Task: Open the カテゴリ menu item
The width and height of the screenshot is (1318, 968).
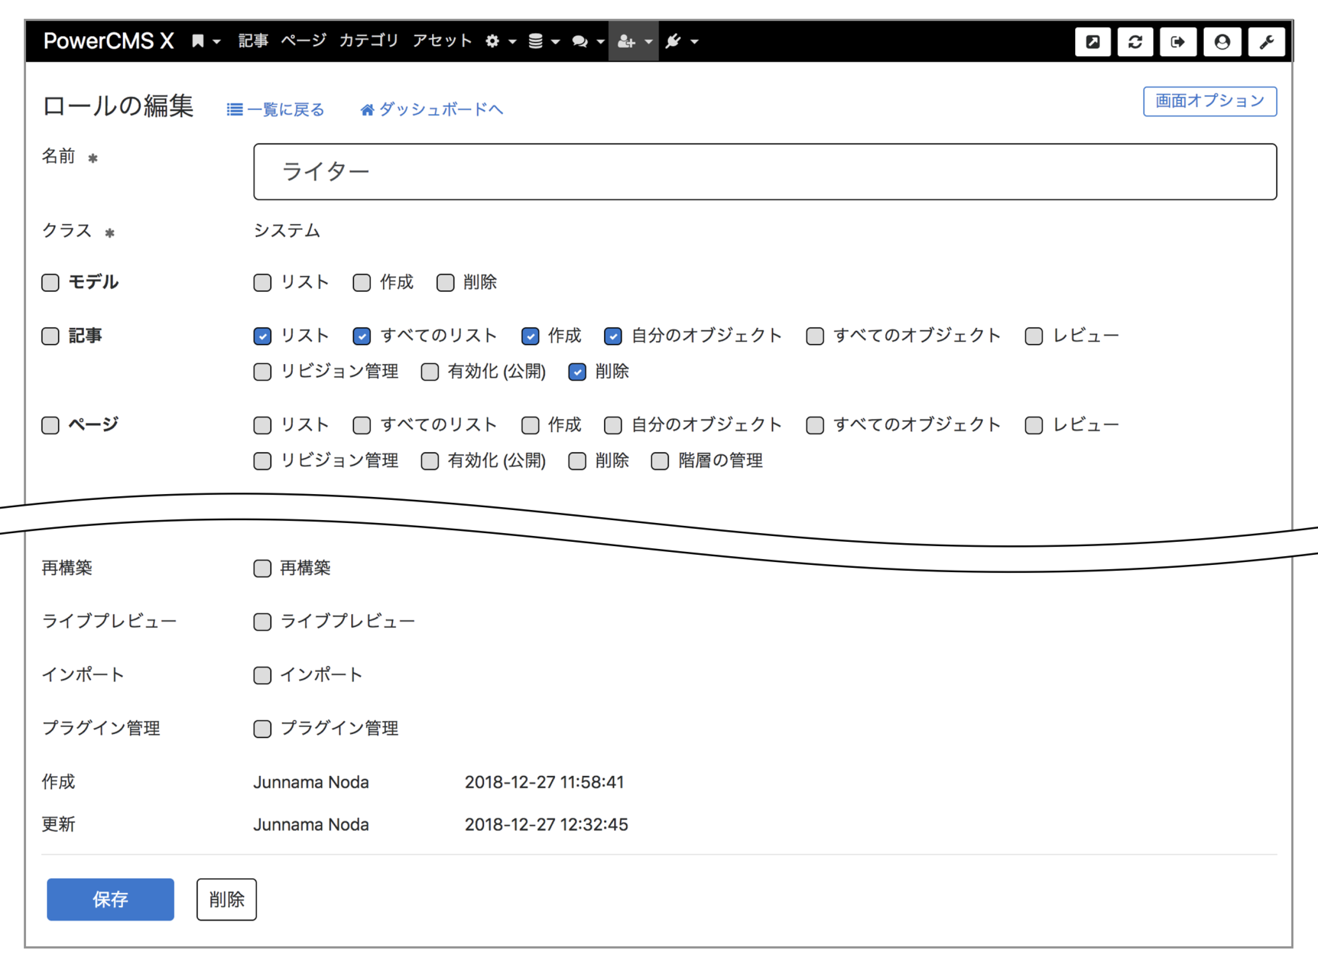Action: coord(369,40)
